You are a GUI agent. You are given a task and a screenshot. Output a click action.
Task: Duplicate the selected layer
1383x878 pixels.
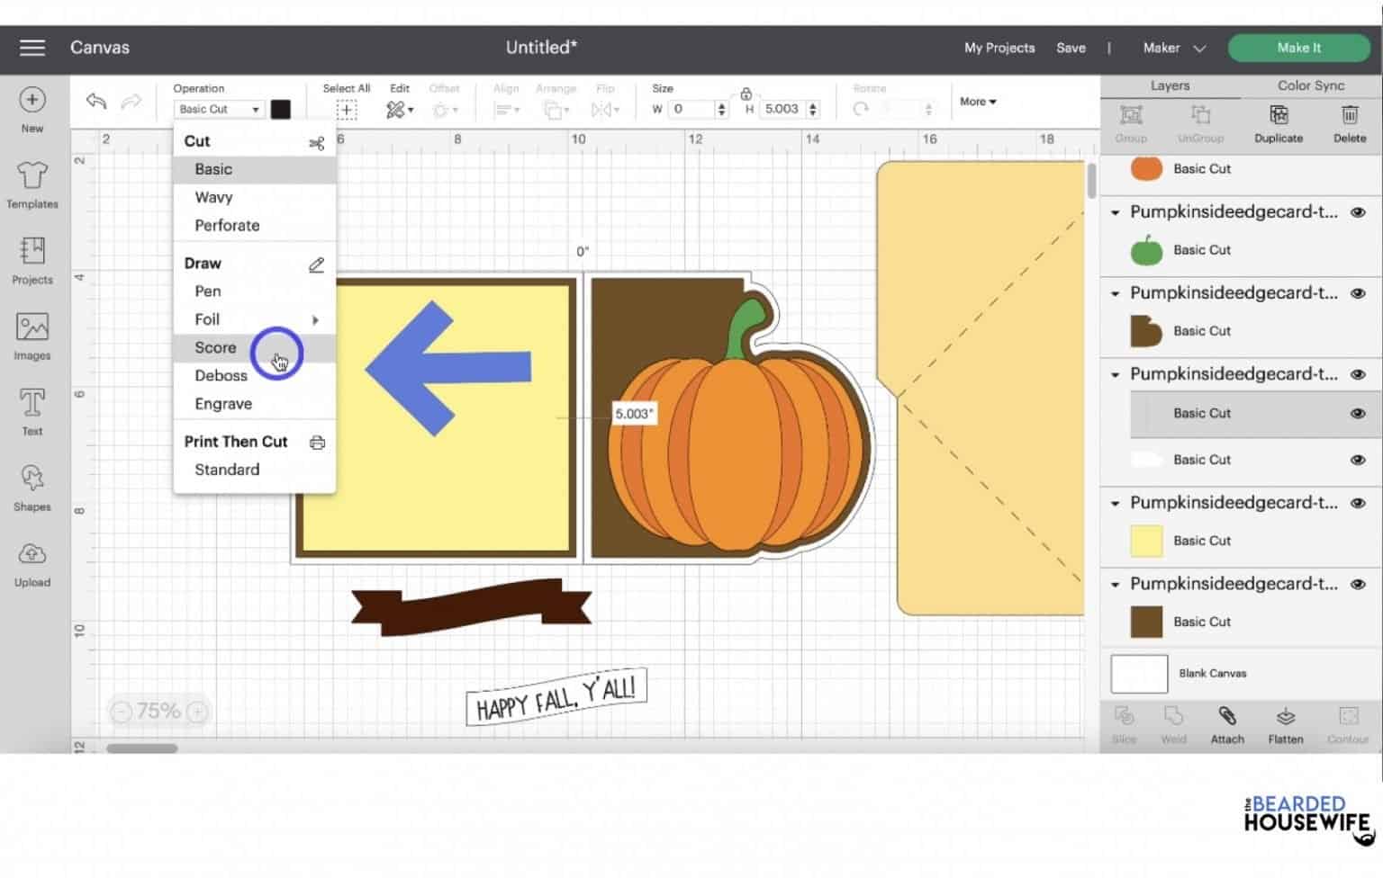coord(1278,123)
